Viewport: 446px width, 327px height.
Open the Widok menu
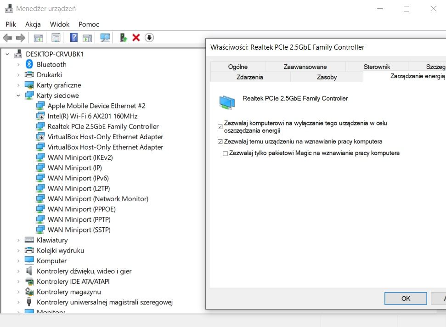click(59, 24)
